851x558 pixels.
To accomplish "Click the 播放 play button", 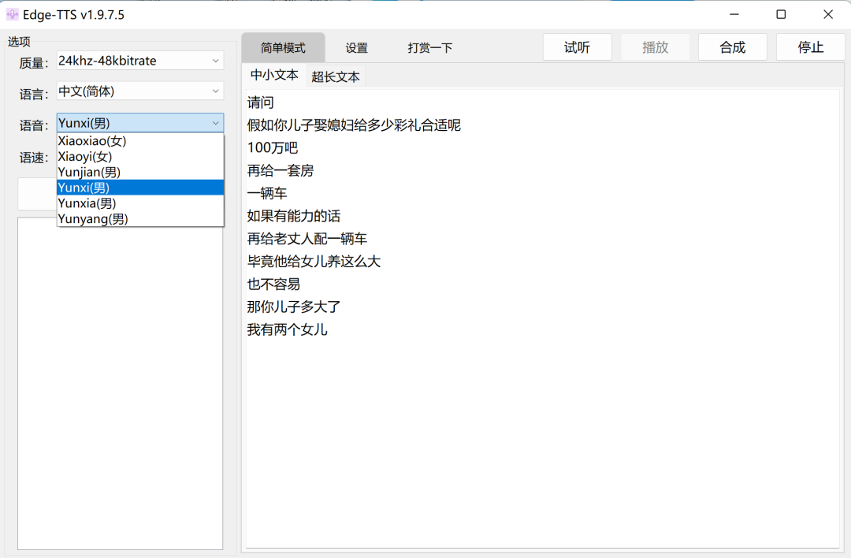I will [x=655, y=47].
